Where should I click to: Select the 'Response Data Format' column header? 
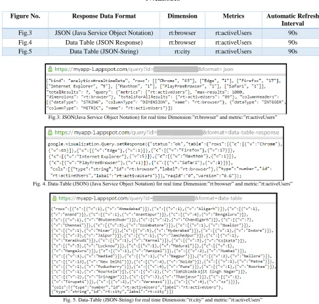pyautogui.click(x=104, y=16)
